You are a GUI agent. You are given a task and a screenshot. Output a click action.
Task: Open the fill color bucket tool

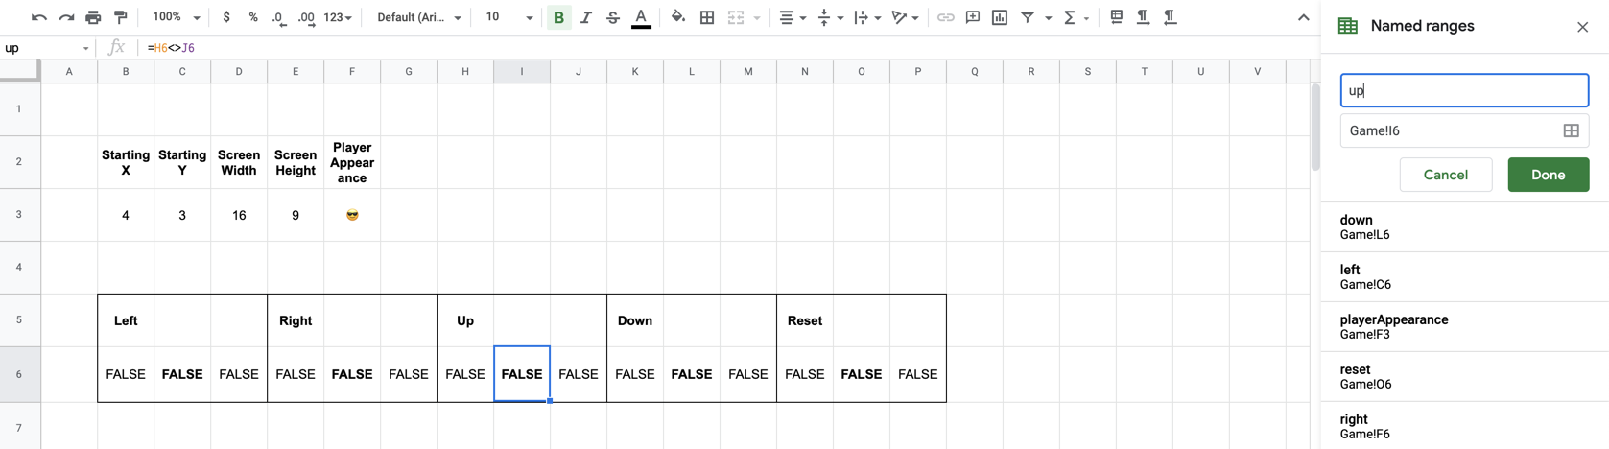click(x=678, y=17)
